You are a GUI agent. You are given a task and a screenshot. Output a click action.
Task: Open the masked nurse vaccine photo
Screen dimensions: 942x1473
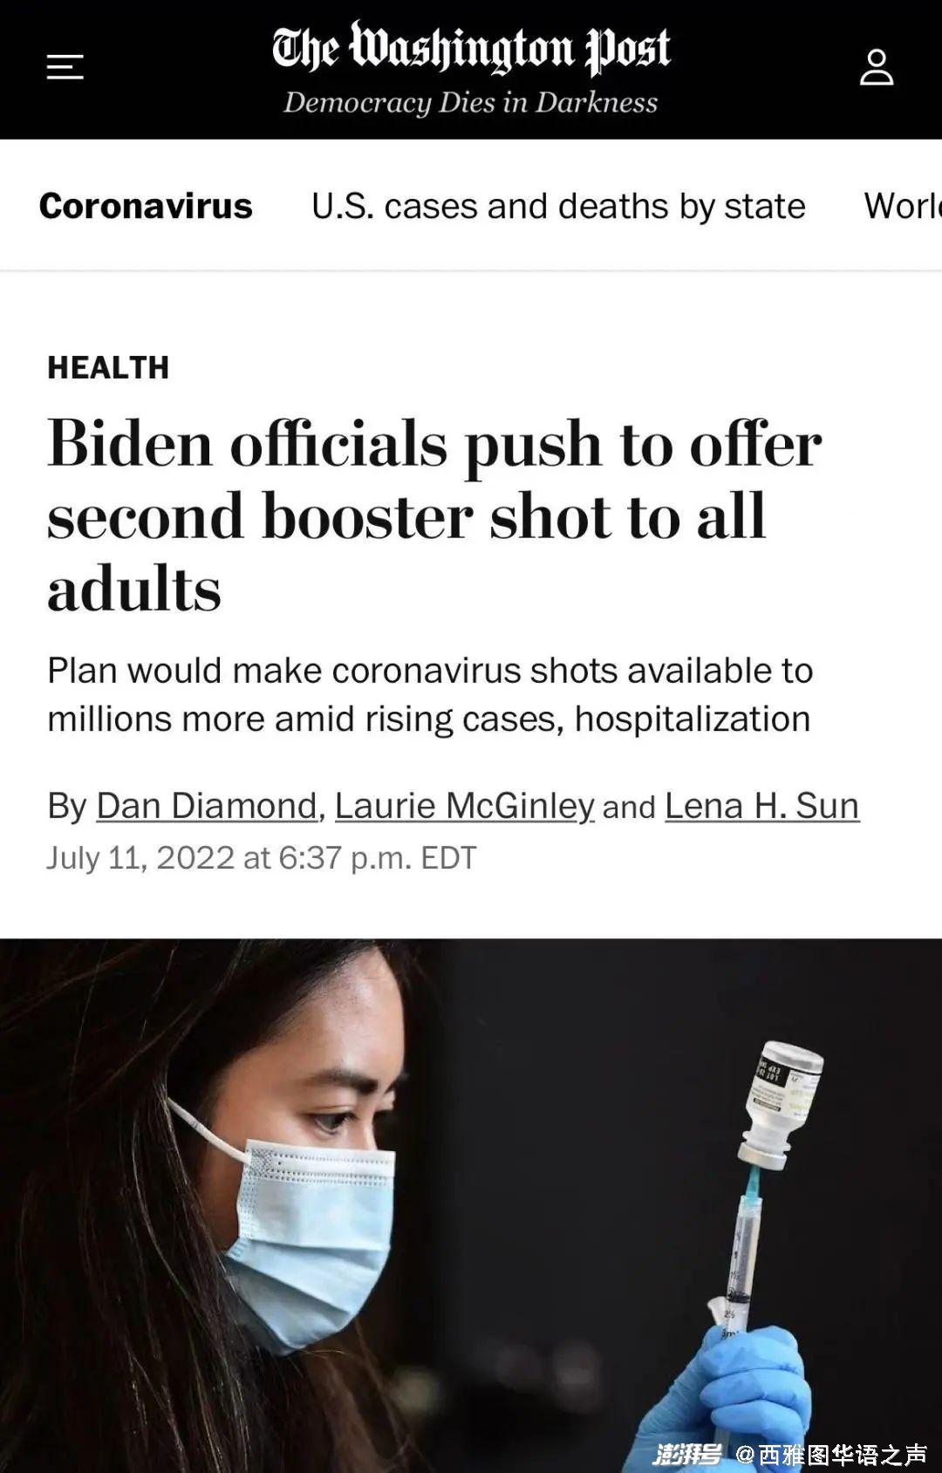coord(471,1205)
